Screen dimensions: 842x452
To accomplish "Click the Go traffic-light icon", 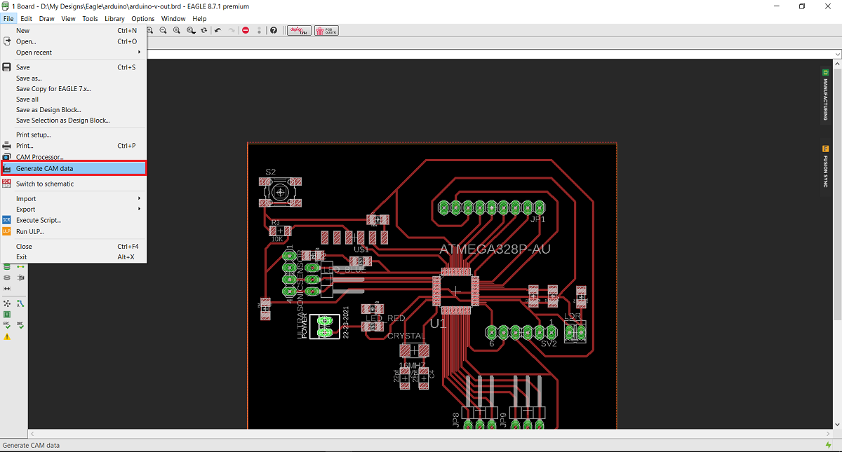I will [x=259, y=31].
